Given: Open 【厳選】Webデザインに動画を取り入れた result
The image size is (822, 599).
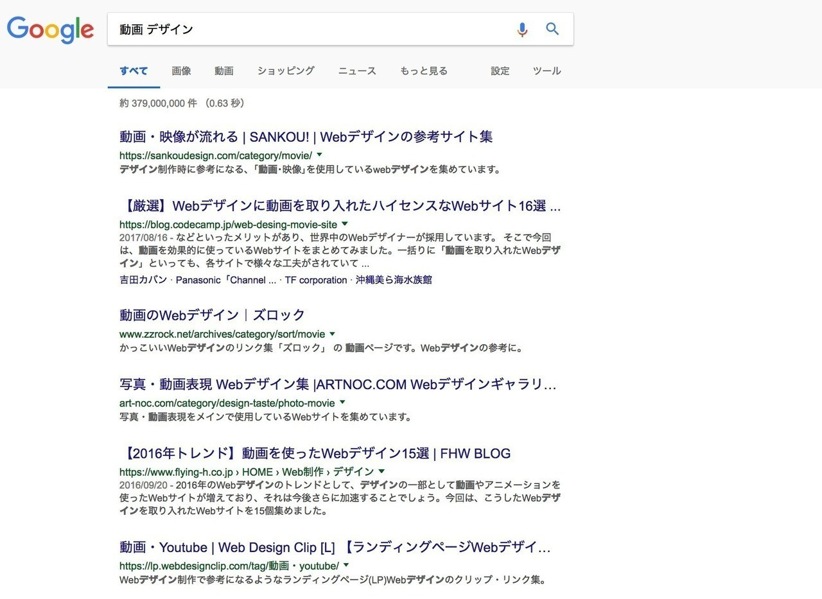Looking at the screenshot, I should [x=340, y=206].
